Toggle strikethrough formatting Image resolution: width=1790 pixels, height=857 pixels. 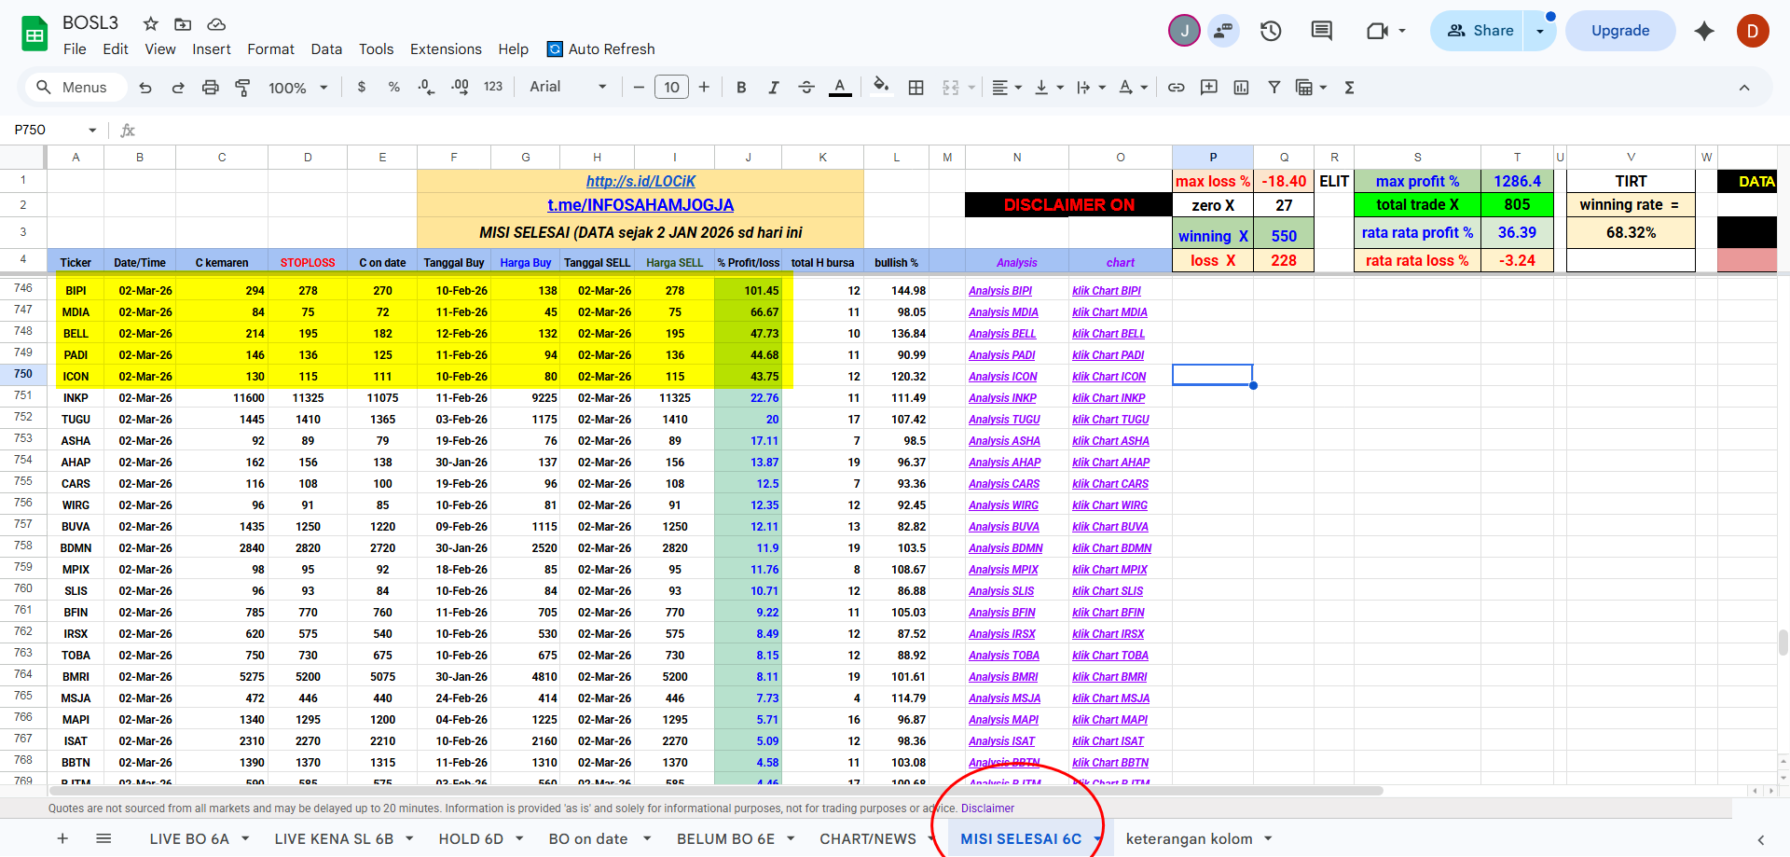[806, 88]
